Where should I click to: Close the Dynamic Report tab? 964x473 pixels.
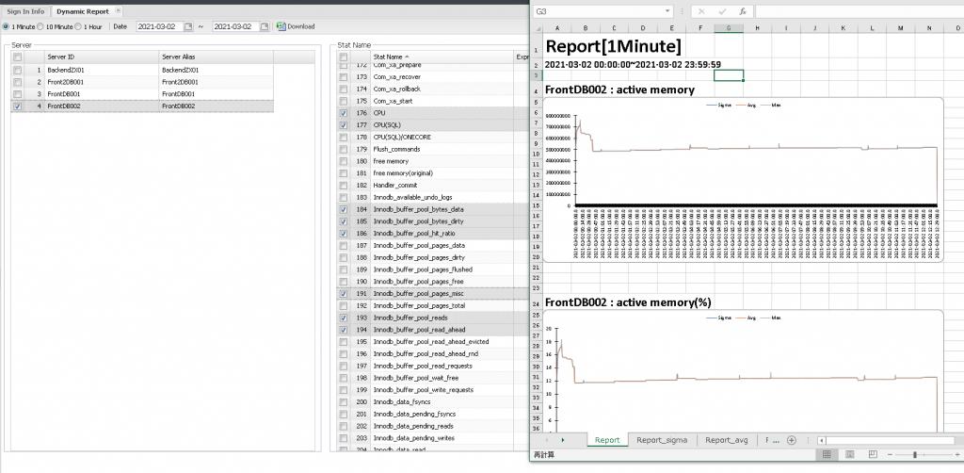coord(118,10)
